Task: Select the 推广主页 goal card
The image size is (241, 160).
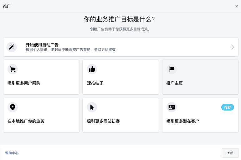Action: 175,83
